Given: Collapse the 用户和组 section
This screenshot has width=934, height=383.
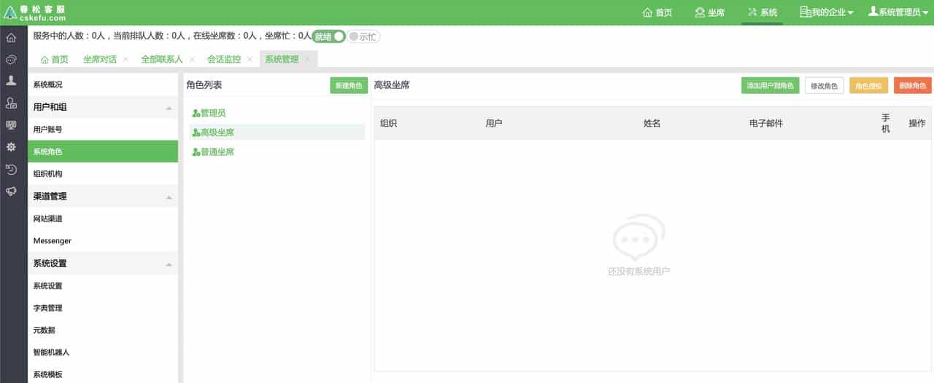Looking at the screenshot, I should click(169, 108).
